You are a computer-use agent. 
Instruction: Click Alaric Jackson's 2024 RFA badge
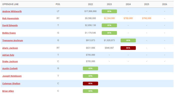coord(128,48)
